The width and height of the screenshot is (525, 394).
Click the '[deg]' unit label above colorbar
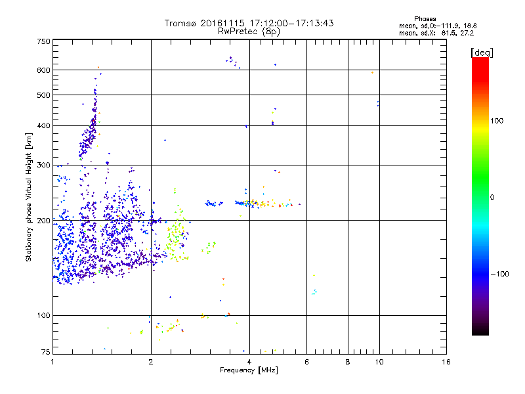[x=482, y=53]
